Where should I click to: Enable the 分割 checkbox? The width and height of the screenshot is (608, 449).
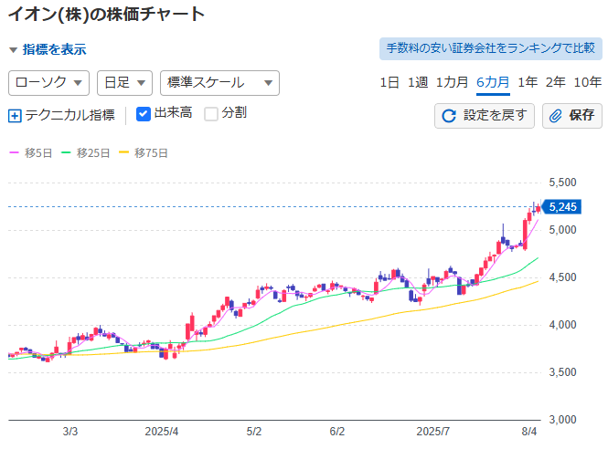tap(211, 114)
